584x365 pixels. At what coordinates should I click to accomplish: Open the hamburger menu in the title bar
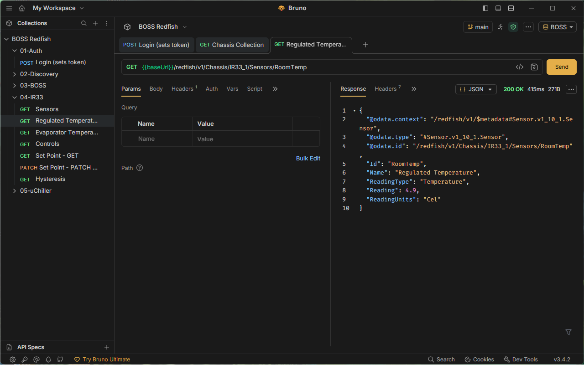tap(9, 8)
